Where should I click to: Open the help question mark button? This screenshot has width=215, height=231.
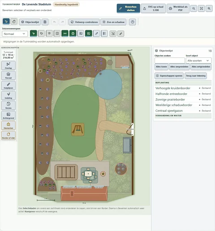pyautogui.click(x=133, y=22)
